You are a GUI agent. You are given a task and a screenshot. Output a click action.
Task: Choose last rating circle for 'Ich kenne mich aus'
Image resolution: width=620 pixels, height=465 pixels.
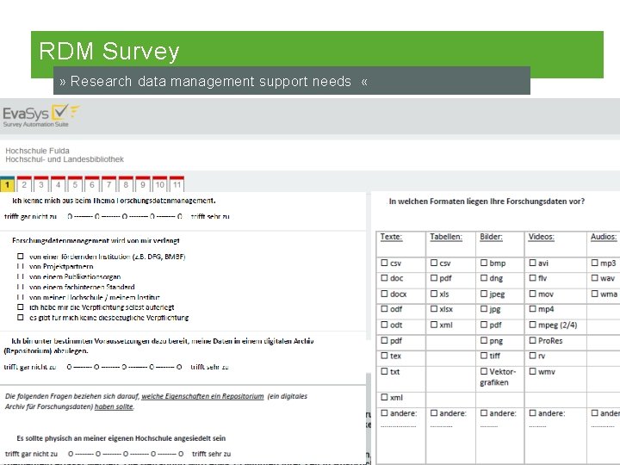point(179,216)
